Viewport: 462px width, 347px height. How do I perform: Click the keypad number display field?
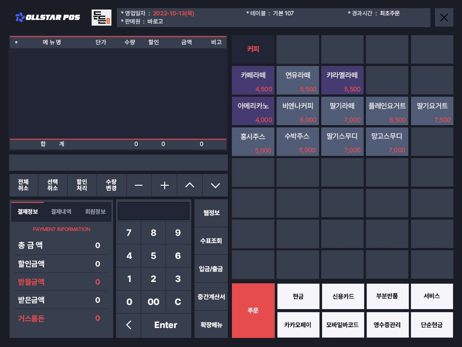153,211
